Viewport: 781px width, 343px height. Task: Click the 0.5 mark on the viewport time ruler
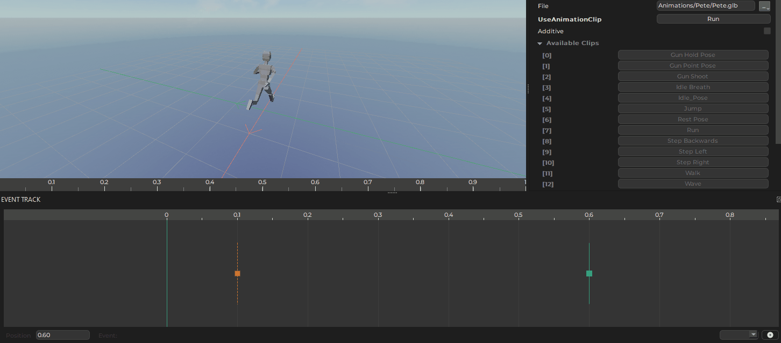click(262, 183)
